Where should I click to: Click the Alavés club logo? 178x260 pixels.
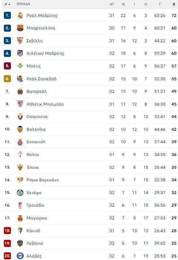[20, 256]
